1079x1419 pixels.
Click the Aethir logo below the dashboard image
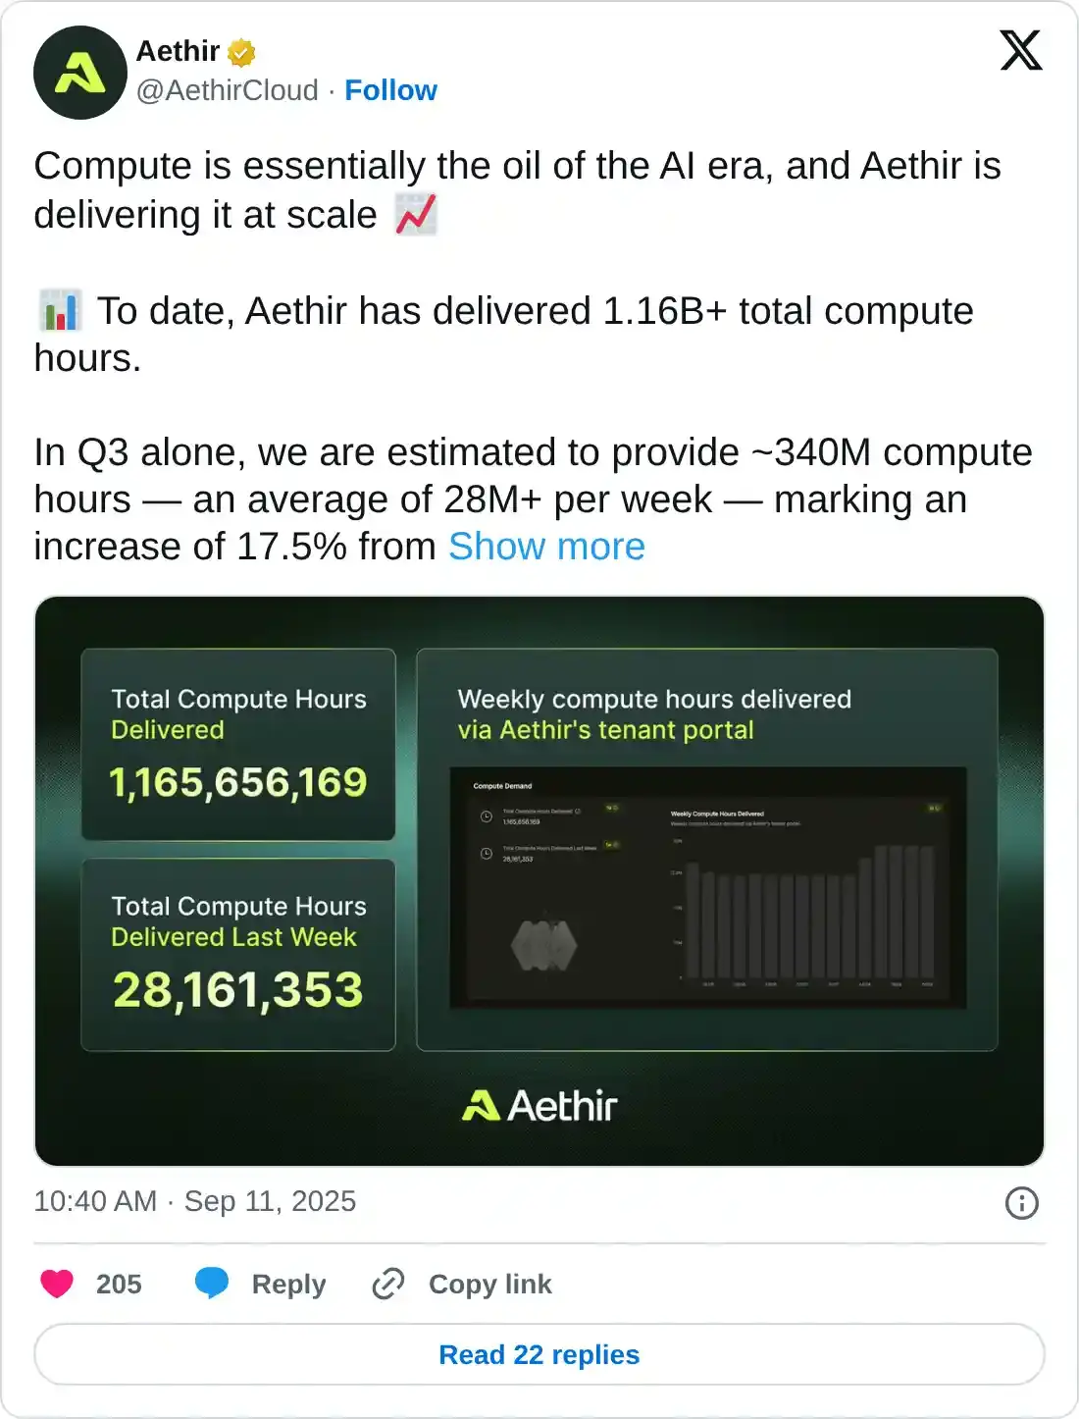[540, 1105]
